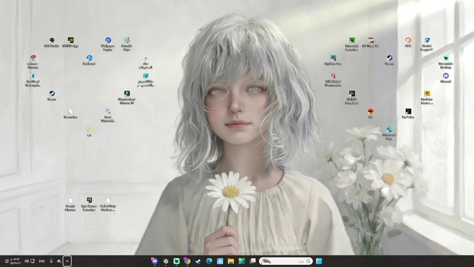The height and width of the screenshot is (267, 474).
Task: Select the Steam icon beside Wondershare Filmora
Action: pyautogui.click(x=52, y=96)
